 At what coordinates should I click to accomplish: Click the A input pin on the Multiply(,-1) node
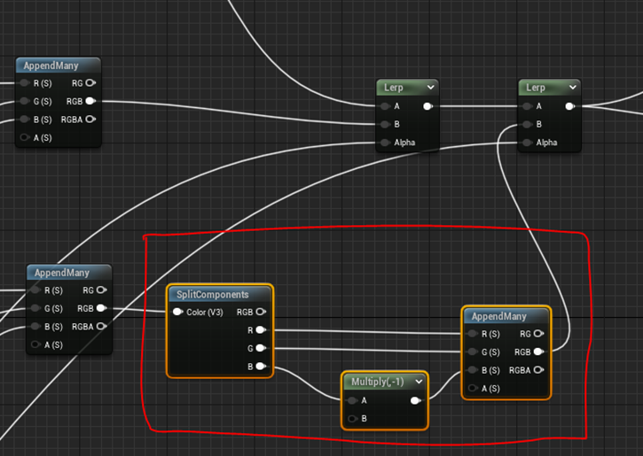[353, 400]
